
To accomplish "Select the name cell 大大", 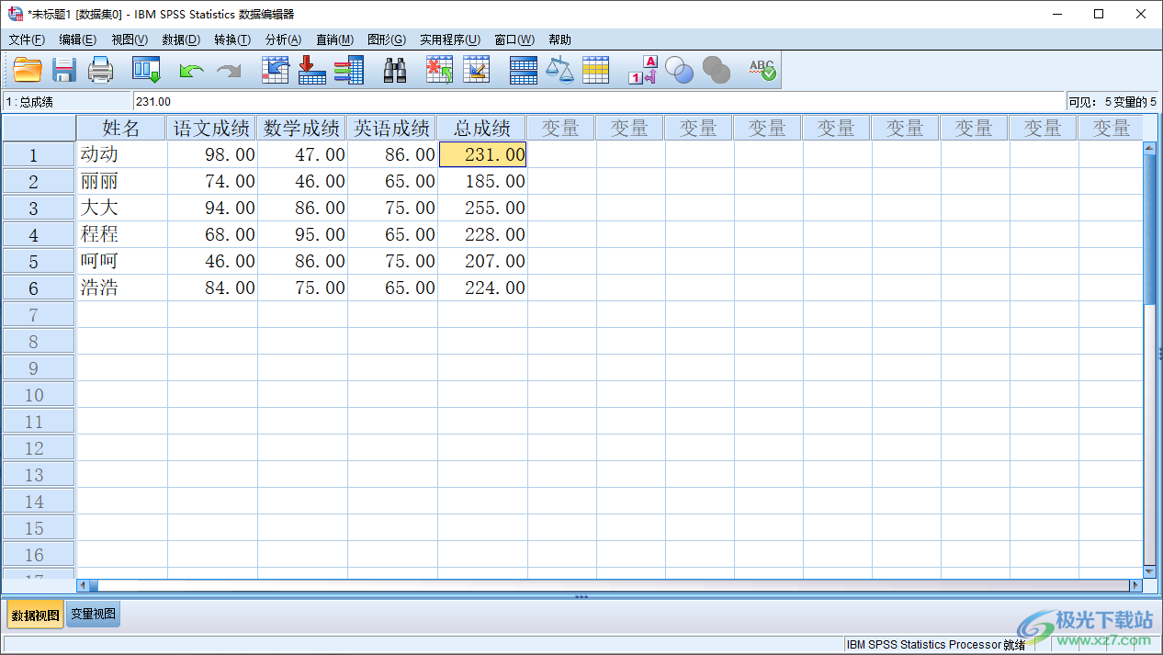I will tap(121, 208).
